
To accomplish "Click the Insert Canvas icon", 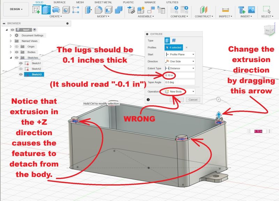I will (x=251, y=10).
